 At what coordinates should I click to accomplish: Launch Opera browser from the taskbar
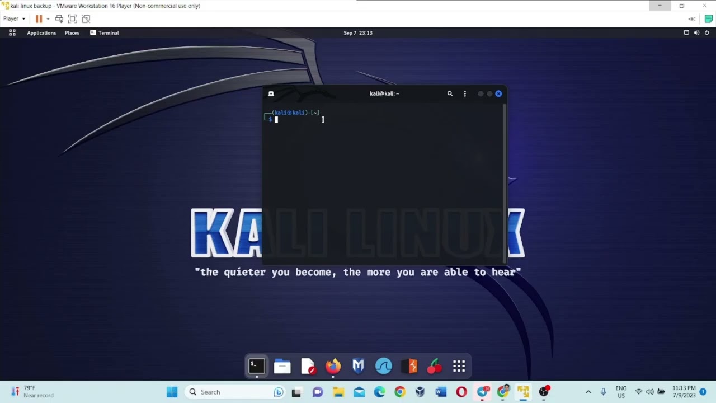tap(461, 392)
